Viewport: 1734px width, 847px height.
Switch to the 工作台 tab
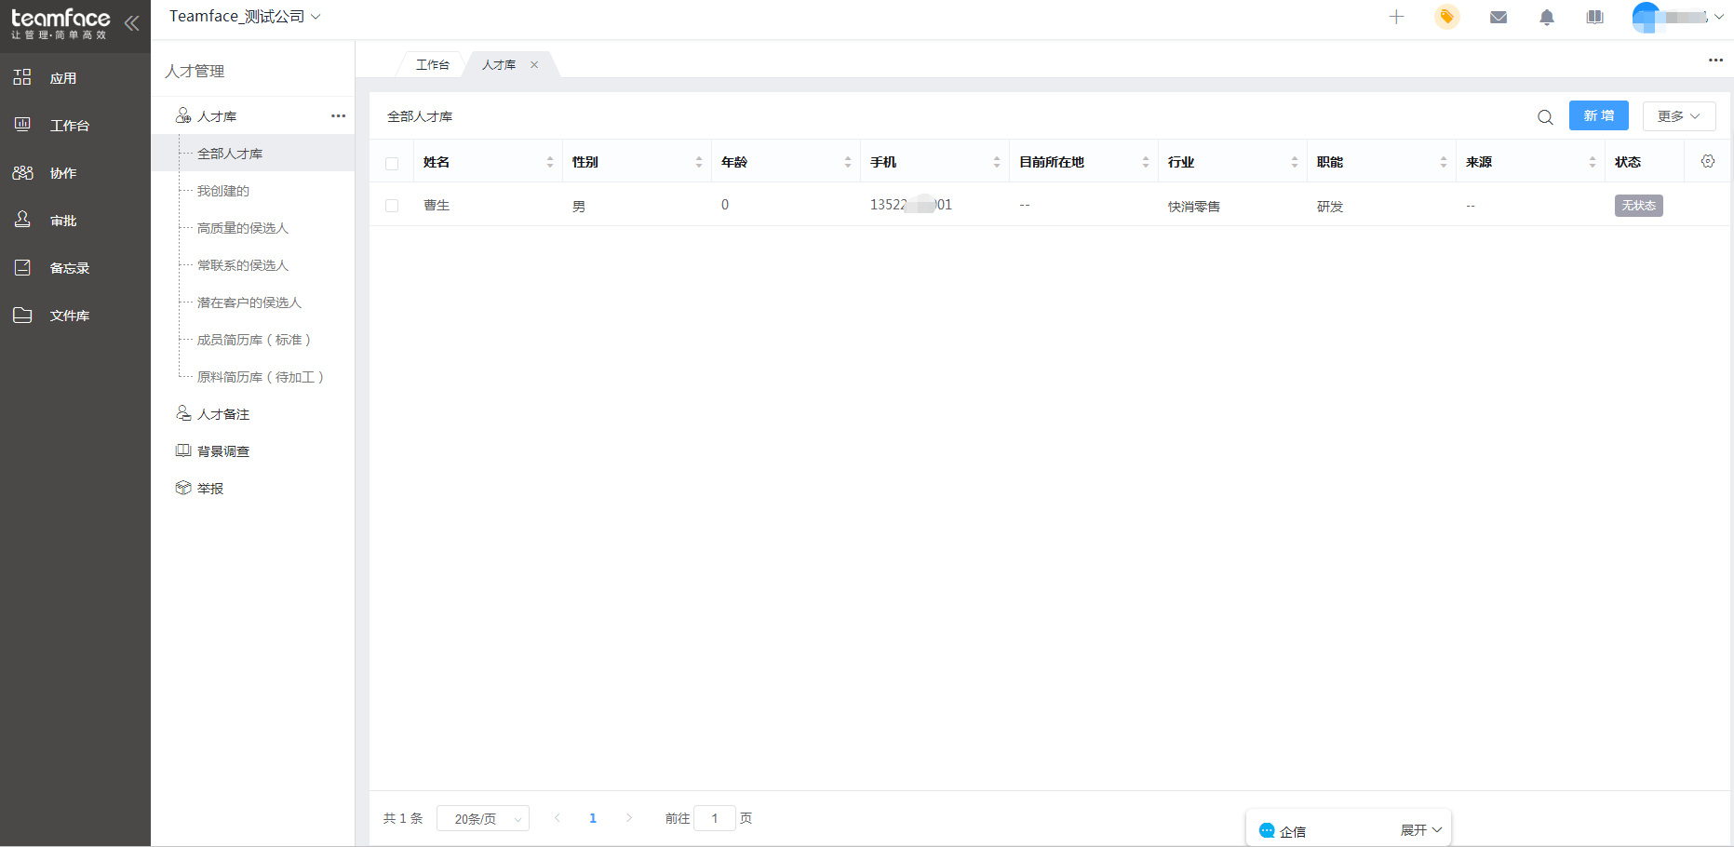click(432, 64)
